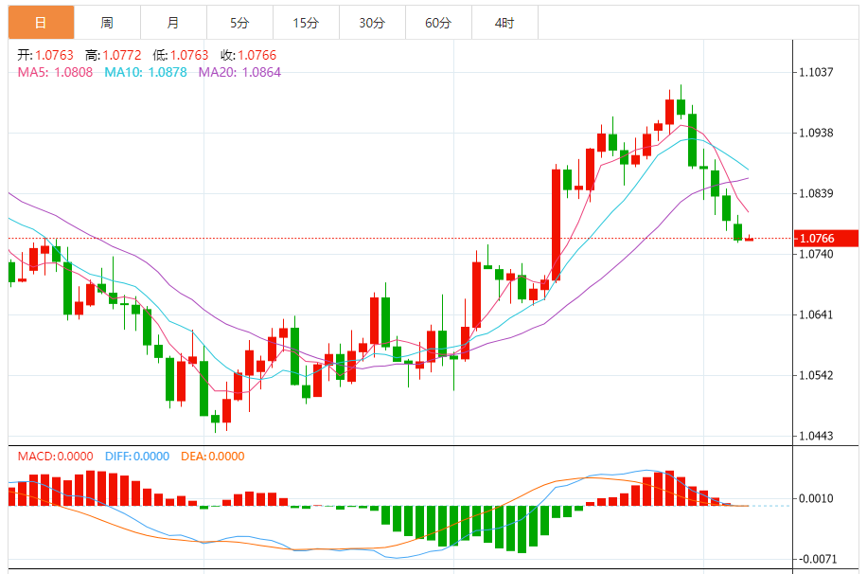Click the 1.0443 price axis label

click(x=816, y=436)
